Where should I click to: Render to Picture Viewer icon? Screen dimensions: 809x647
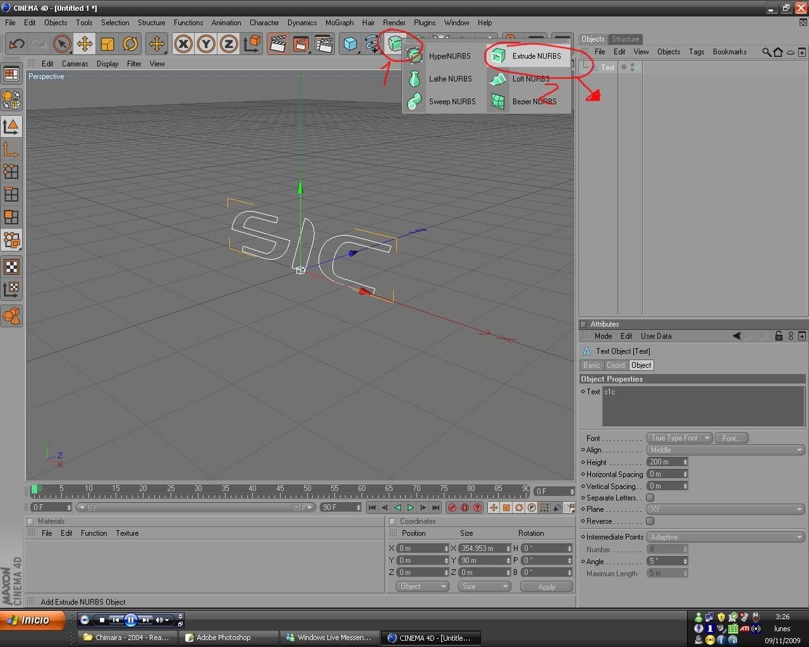click(301, 44)
